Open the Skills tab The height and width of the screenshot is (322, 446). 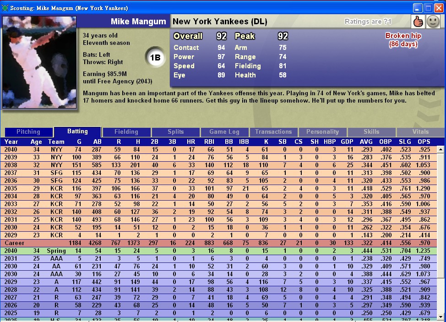[x=371, y=132]
